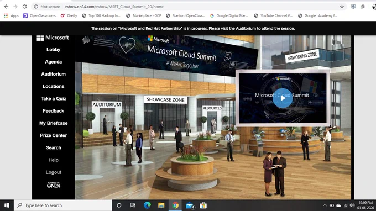The image size is (376, 211).
Task: Click the volume speaker tray icon
Action: point(352,205)
